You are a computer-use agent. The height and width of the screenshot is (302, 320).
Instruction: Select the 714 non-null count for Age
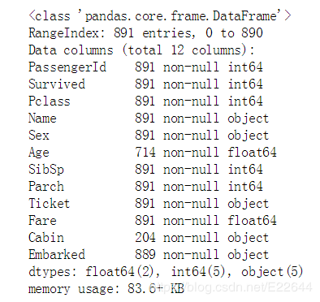pos(177,152)
